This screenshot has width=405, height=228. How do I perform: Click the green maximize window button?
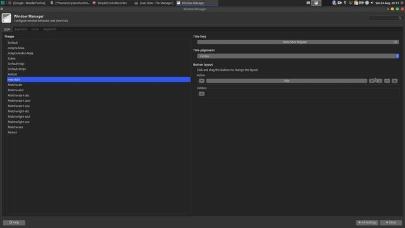pos(397,9)
